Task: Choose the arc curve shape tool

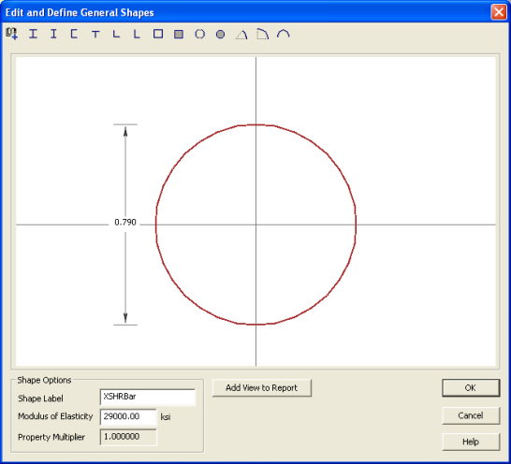Action: pos(284,34)
